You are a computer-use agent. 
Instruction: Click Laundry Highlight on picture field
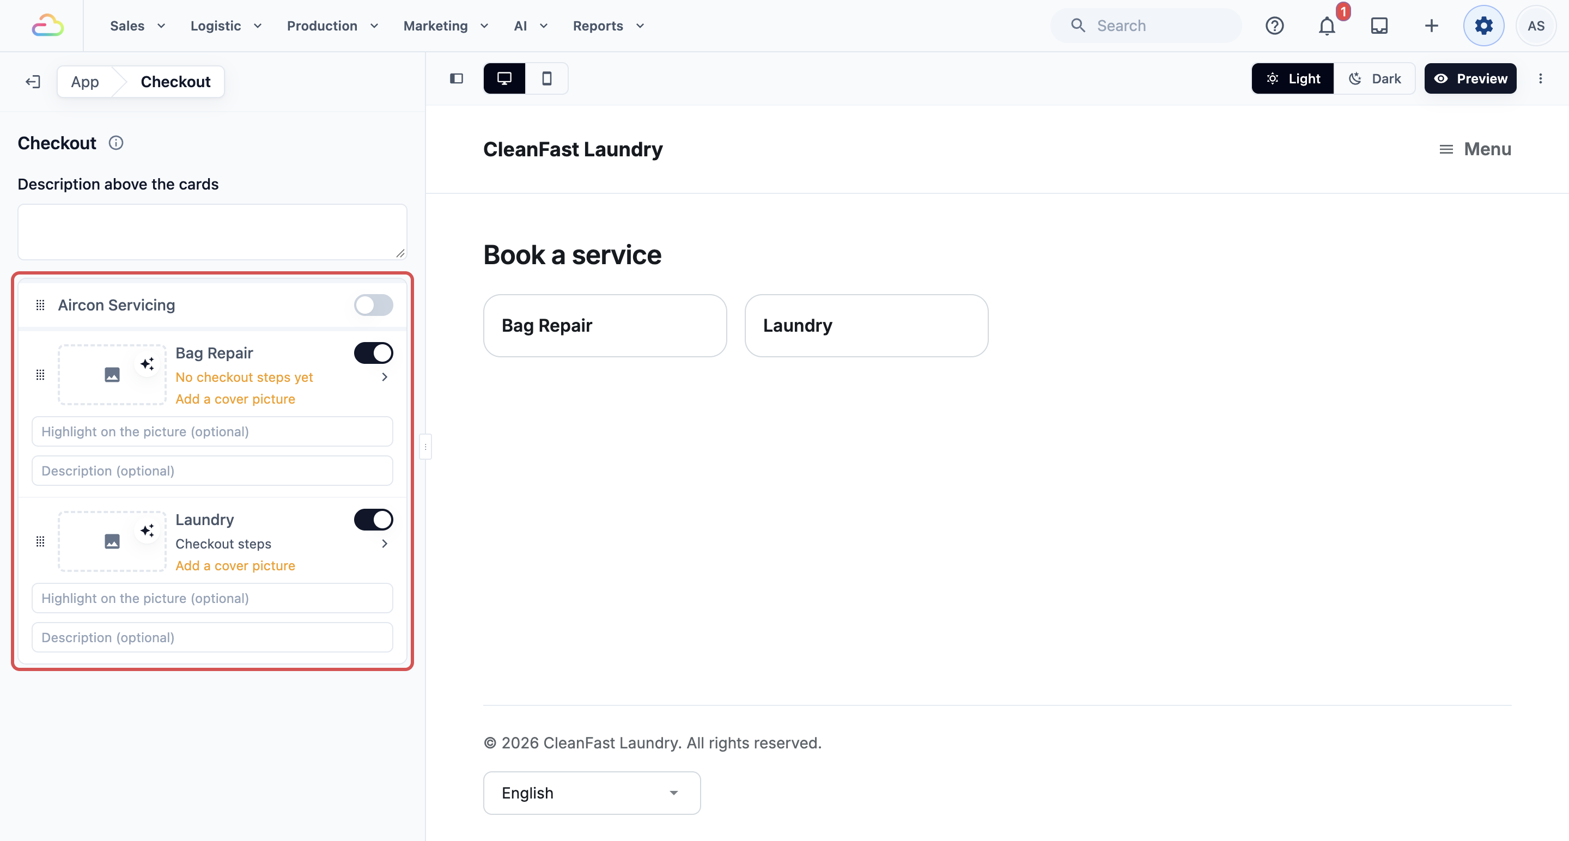click(x=212, y=599)
